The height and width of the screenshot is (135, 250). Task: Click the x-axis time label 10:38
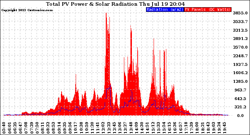81,128
